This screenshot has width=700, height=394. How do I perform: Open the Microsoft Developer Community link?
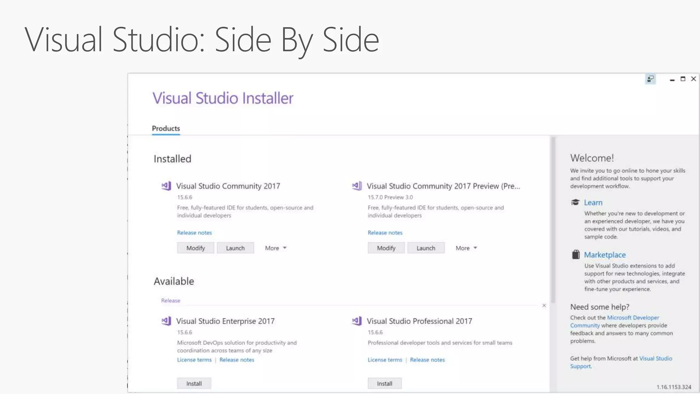[x=633, y=318]
